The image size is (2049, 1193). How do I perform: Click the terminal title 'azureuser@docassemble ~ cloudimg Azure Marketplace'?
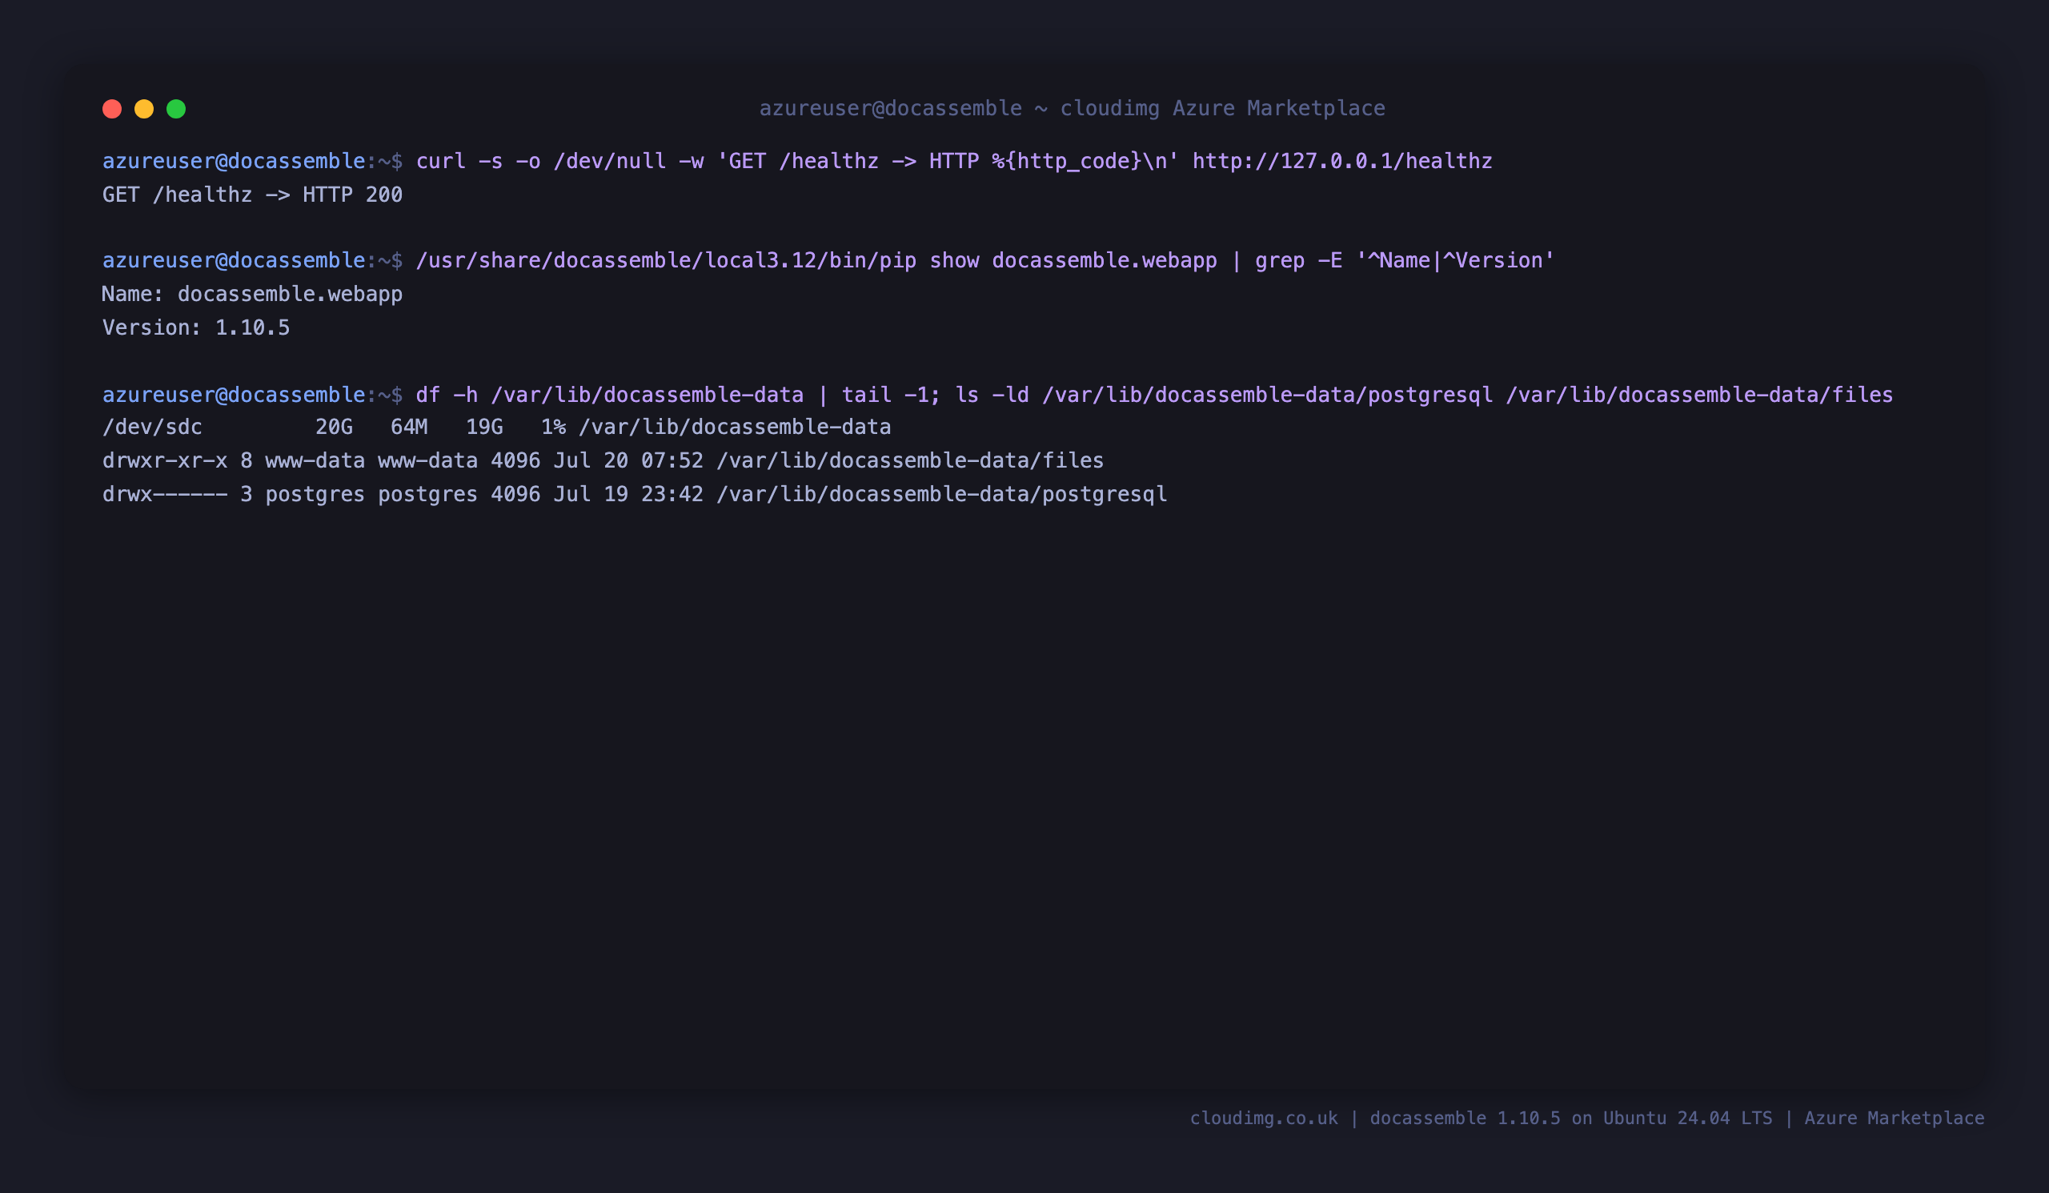pyautogui.click(x=1072, y=108)
